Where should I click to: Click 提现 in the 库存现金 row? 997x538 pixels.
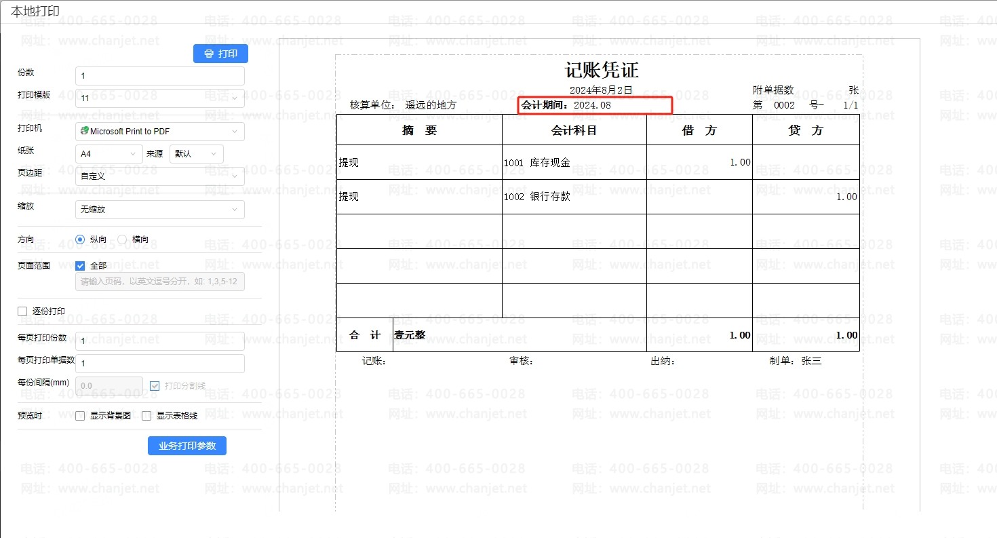349,163
